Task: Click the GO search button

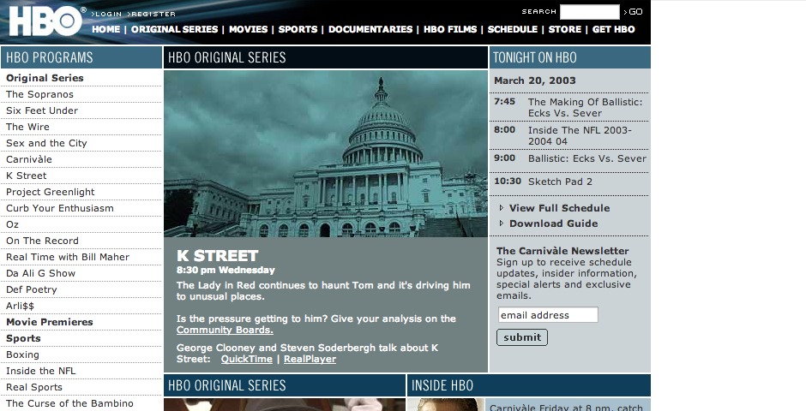Action: (634, 12)
